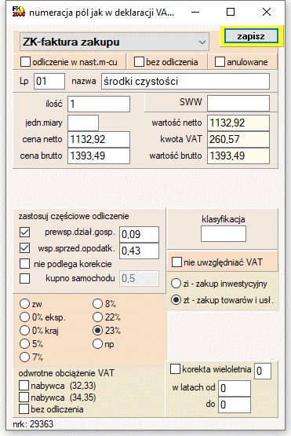Click the Lp field with 01
Image resolution: width=291 pixels, height=436 pixels.
click(x=49, y=81)
